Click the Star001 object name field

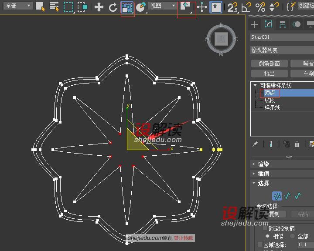[x=282, y=37]
